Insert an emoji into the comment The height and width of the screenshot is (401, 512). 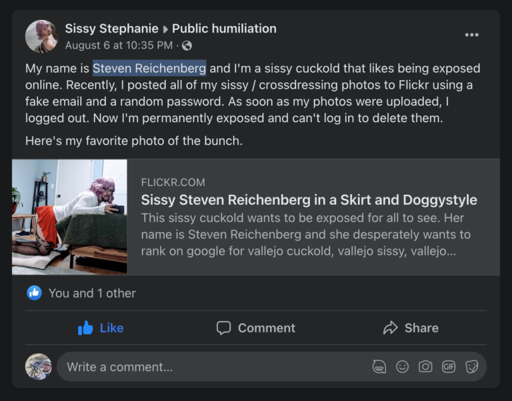click(x=402, y=366)
